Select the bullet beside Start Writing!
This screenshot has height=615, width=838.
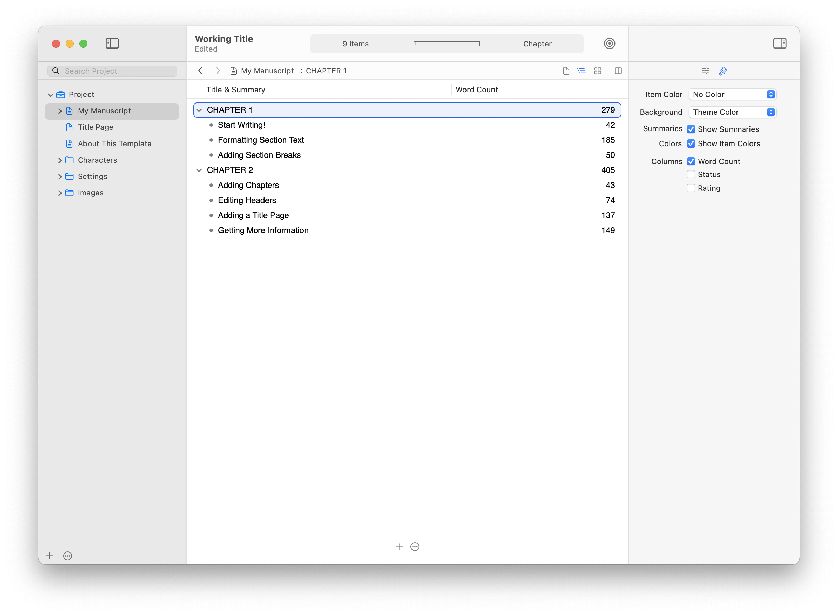(211, 125)
